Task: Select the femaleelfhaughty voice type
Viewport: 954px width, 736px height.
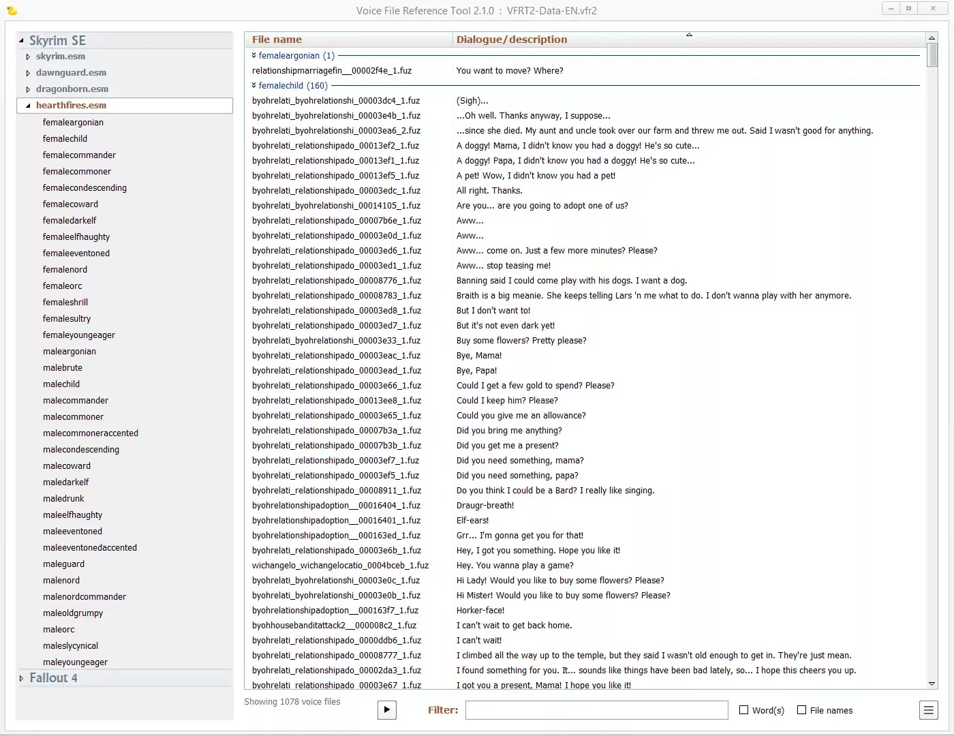Action: [x=76, y=237]
